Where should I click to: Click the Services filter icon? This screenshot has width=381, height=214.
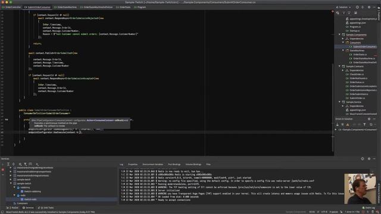coord(25,164)
